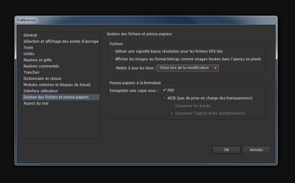The width and height of the screenshot is (295, 183).
Task: Enable the AICB clipboard option
Action: (x=164, y=98)
